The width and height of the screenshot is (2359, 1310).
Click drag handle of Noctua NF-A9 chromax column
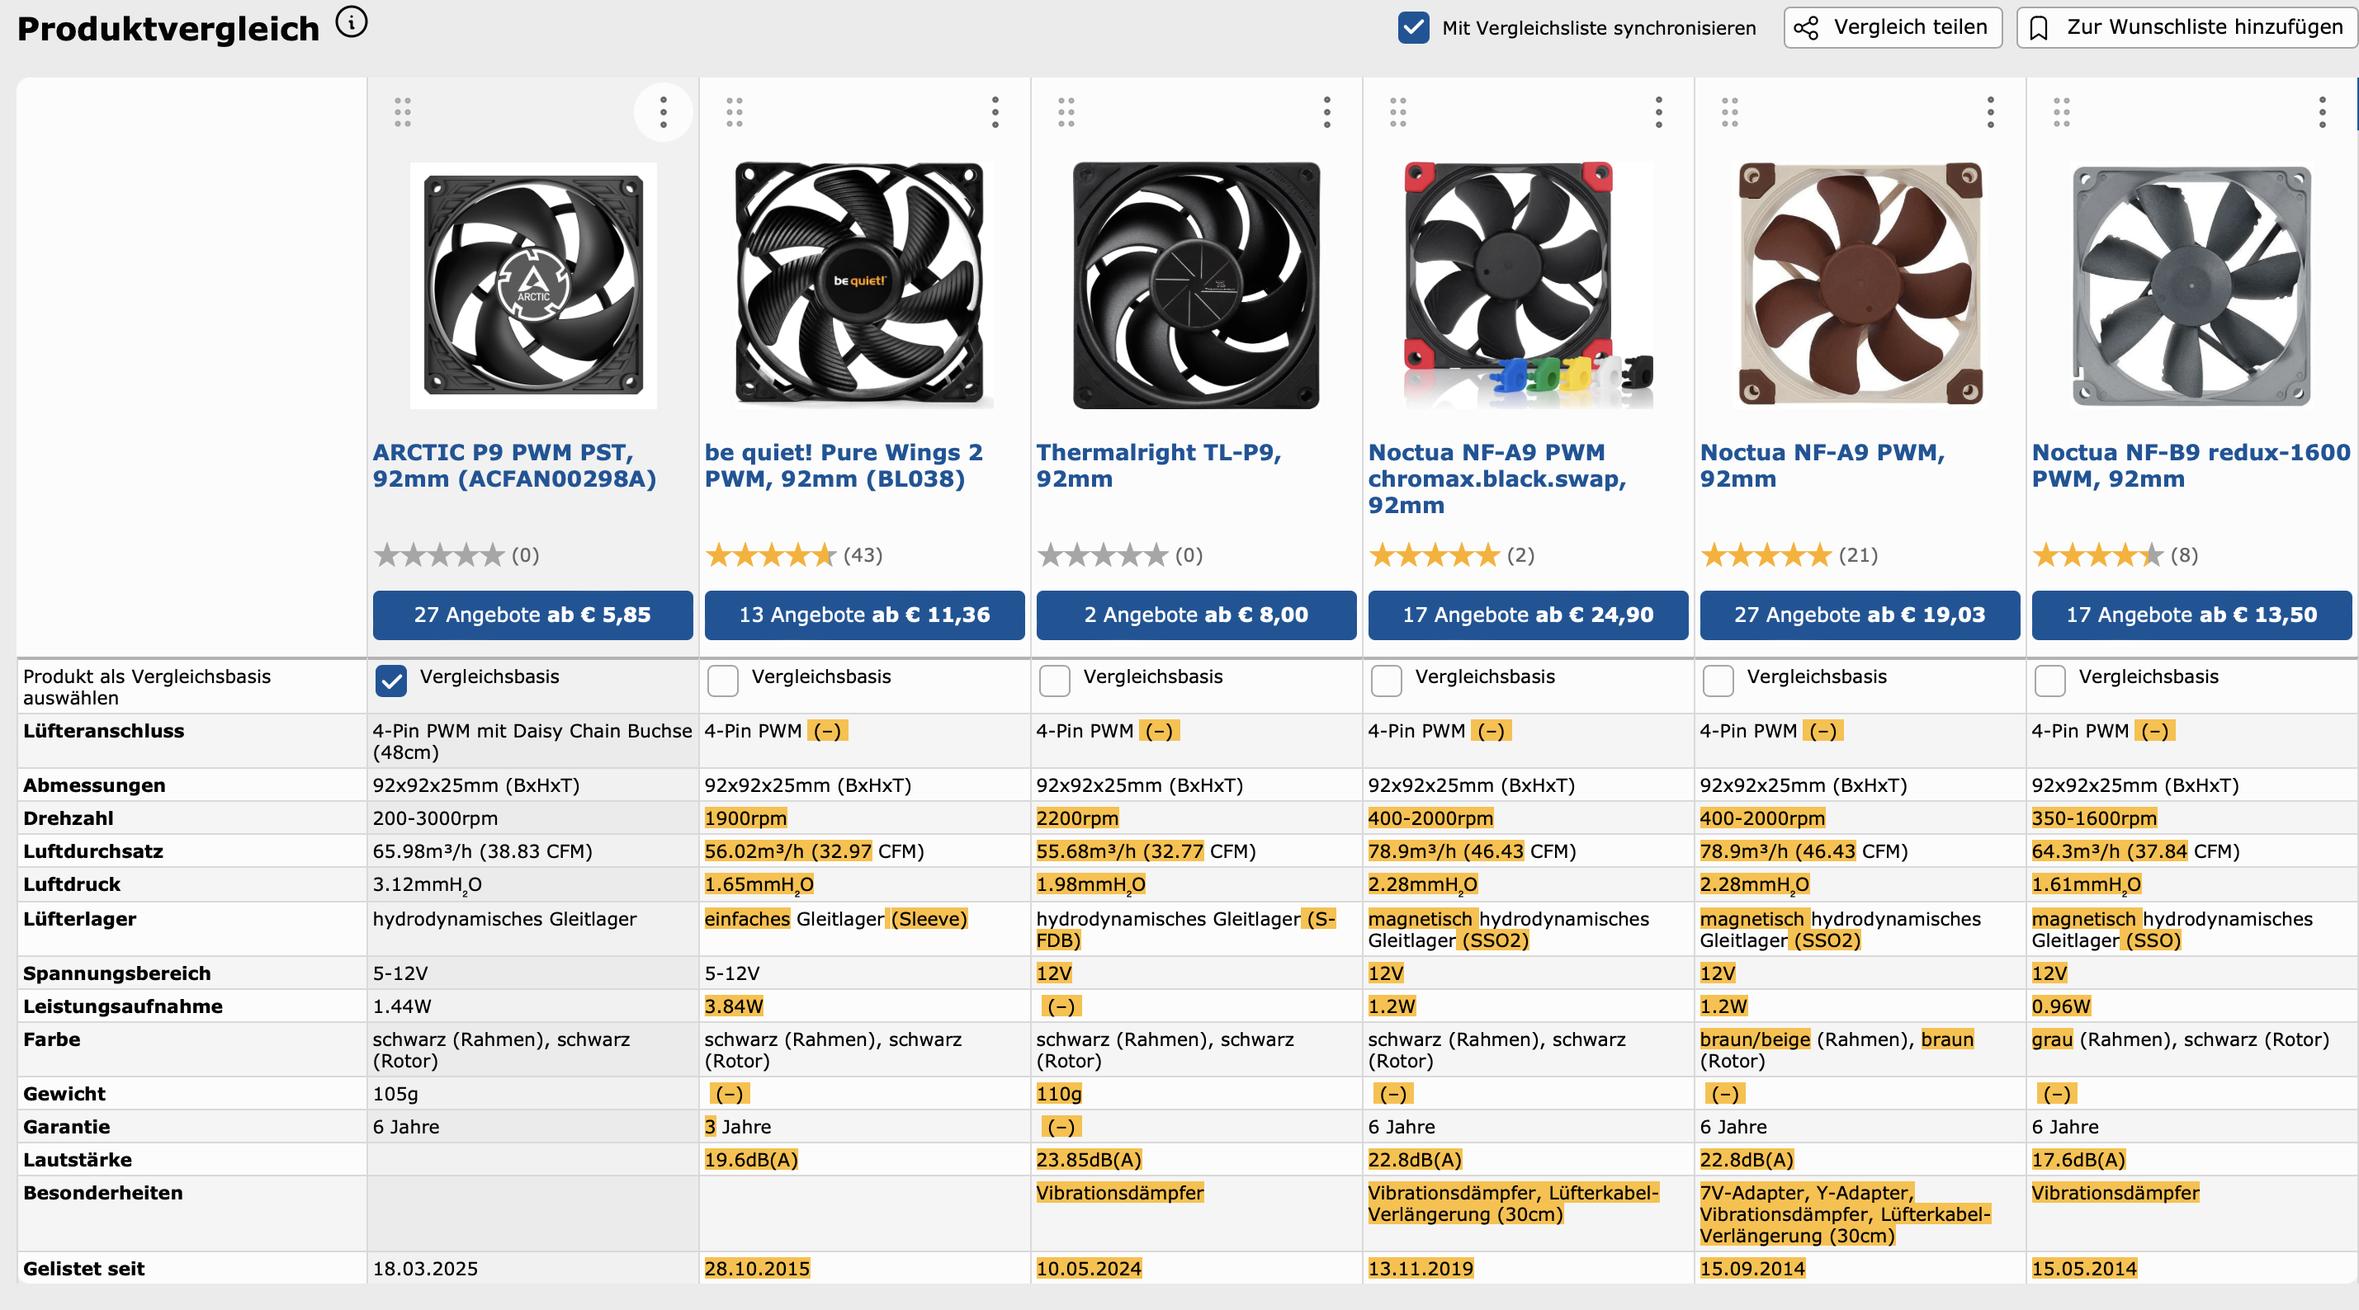1397,111
